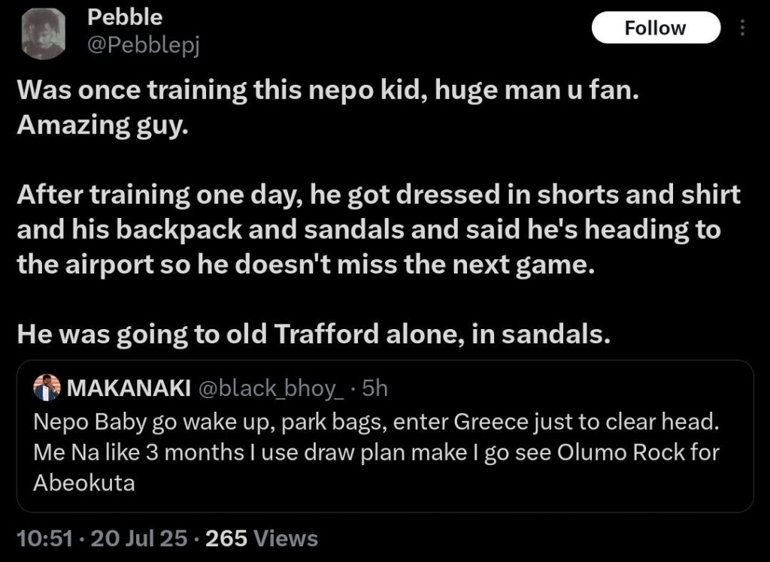Open Pebble's profile picture

click(x=43, y=33)
